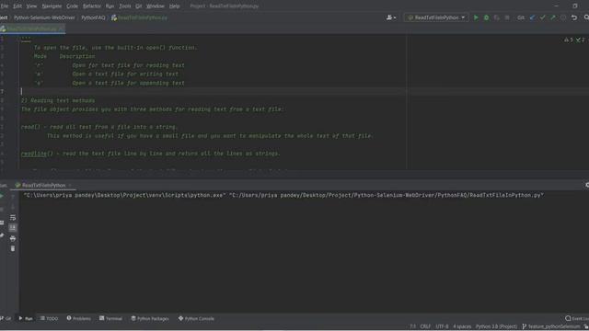Image resolution: width=589 pixels, height=331 pixels.
Task: Open the Event Log
Action: [577, 319]
